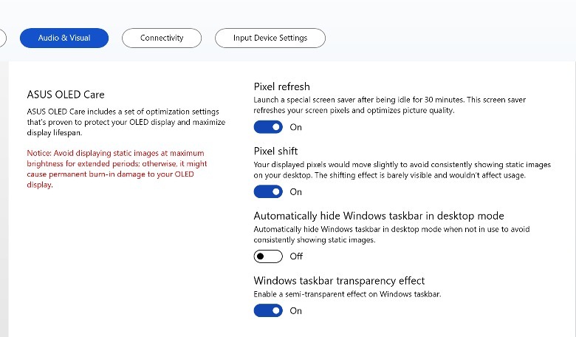This screenshot has height=337, width=576.
Task: Click the ASUS OLED Care heading
Action: pyautogui.click(x=66, y=95)
